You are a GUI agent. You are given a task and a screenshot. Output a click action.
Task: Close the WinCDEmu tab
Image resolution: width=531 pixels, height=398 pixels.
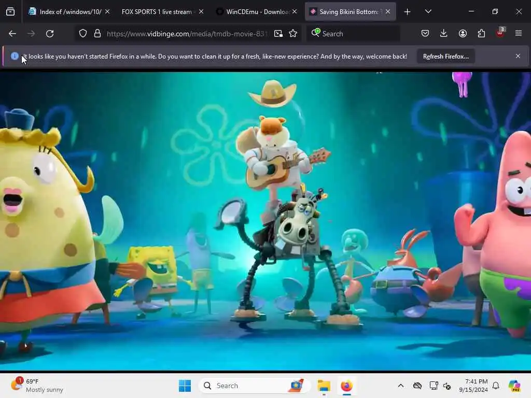coord(295,12)
